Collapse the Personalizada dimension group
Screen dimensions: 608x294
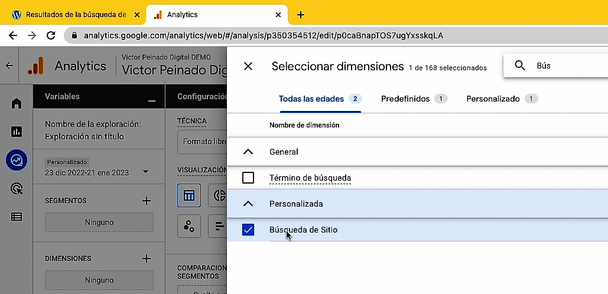click(248, 204)
